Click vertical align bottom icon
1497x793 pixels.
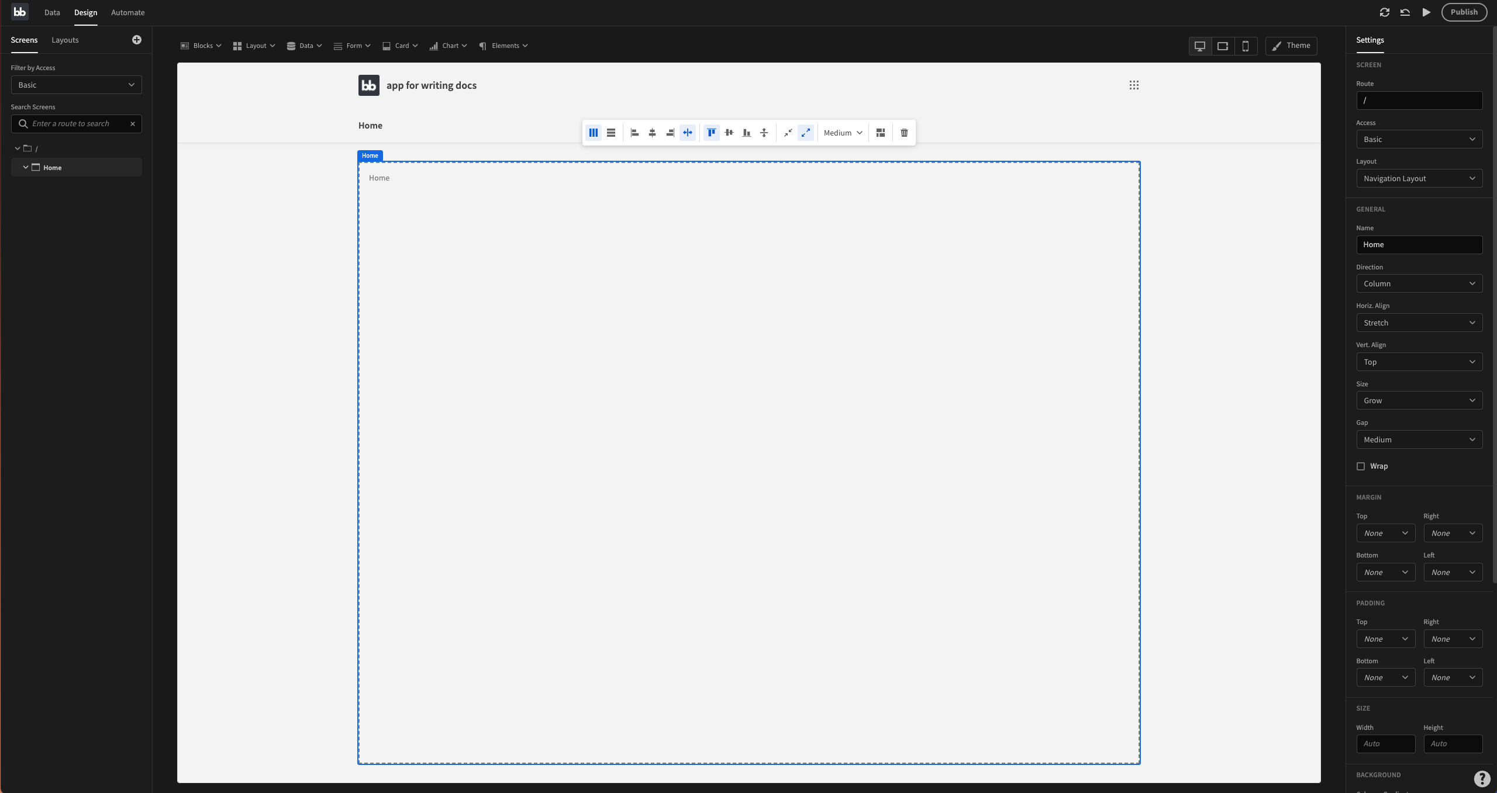pos(746,133)
